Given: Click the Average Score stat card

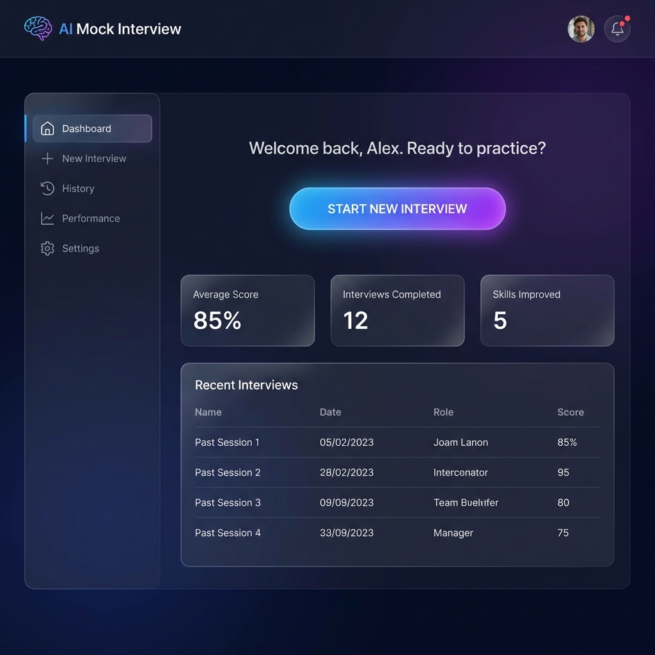Looking at the screenshot, I should click(248, 310).
